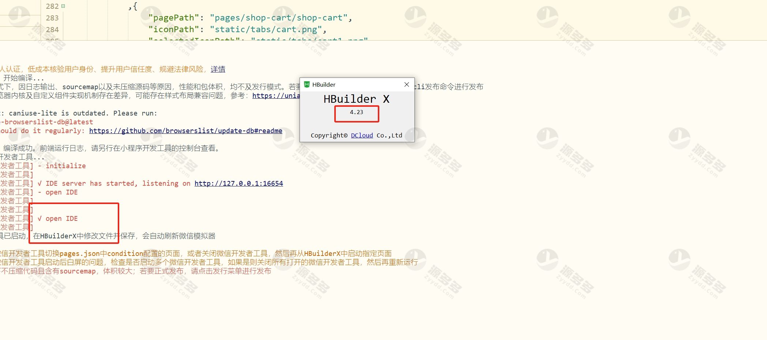
Task: Click the "- initialize" console log entry
Action: (62, 166)
